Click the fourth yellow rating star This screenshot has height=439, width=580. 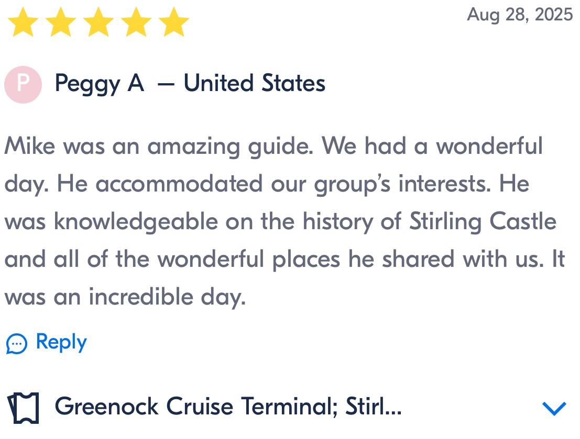[x=136, y=24]
